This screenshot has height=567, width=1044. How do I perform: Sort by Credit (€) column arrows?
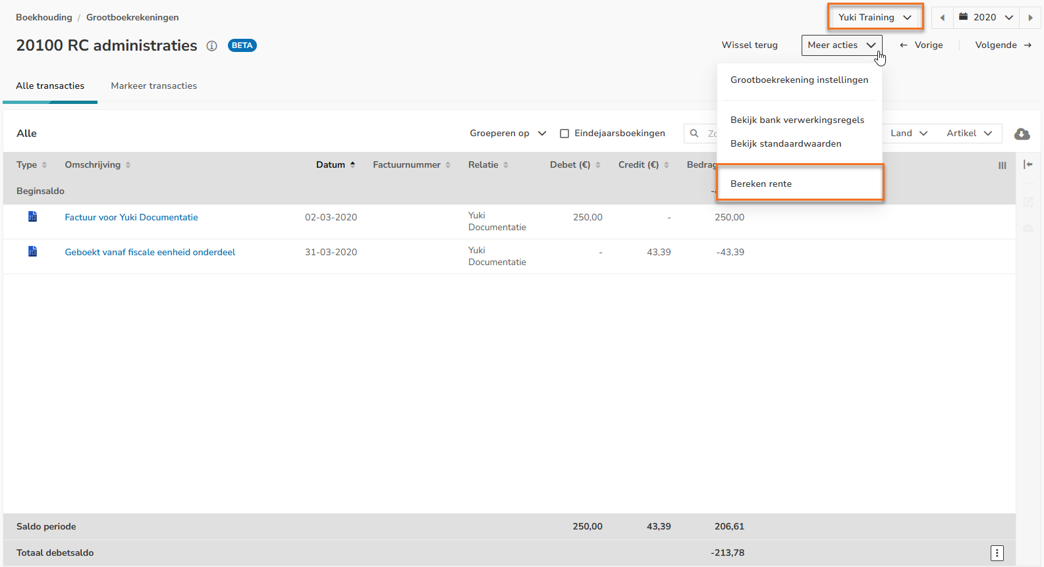coord(667,165)
